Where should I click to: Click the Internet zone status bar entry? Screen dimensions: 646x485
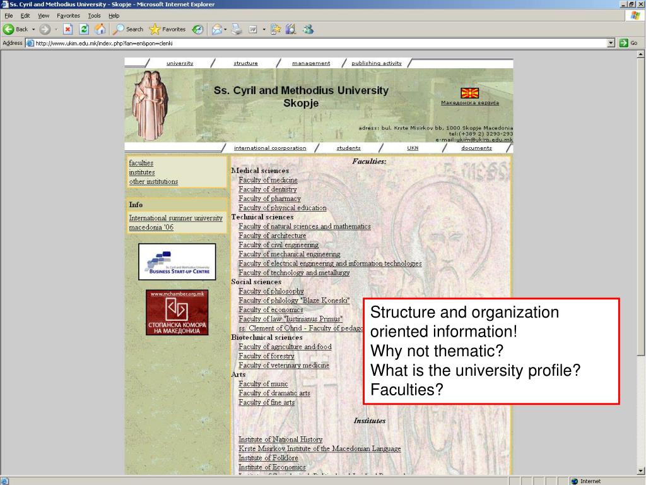pos(586,481)
